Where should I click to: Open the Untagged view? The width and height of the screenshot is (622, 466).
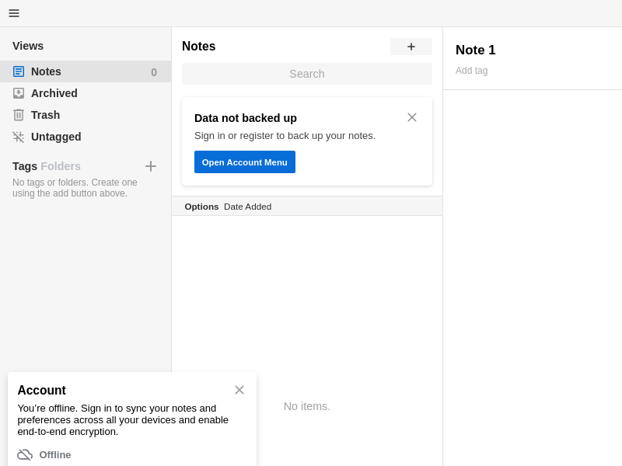pyautogui.click(x=86, y=137)
